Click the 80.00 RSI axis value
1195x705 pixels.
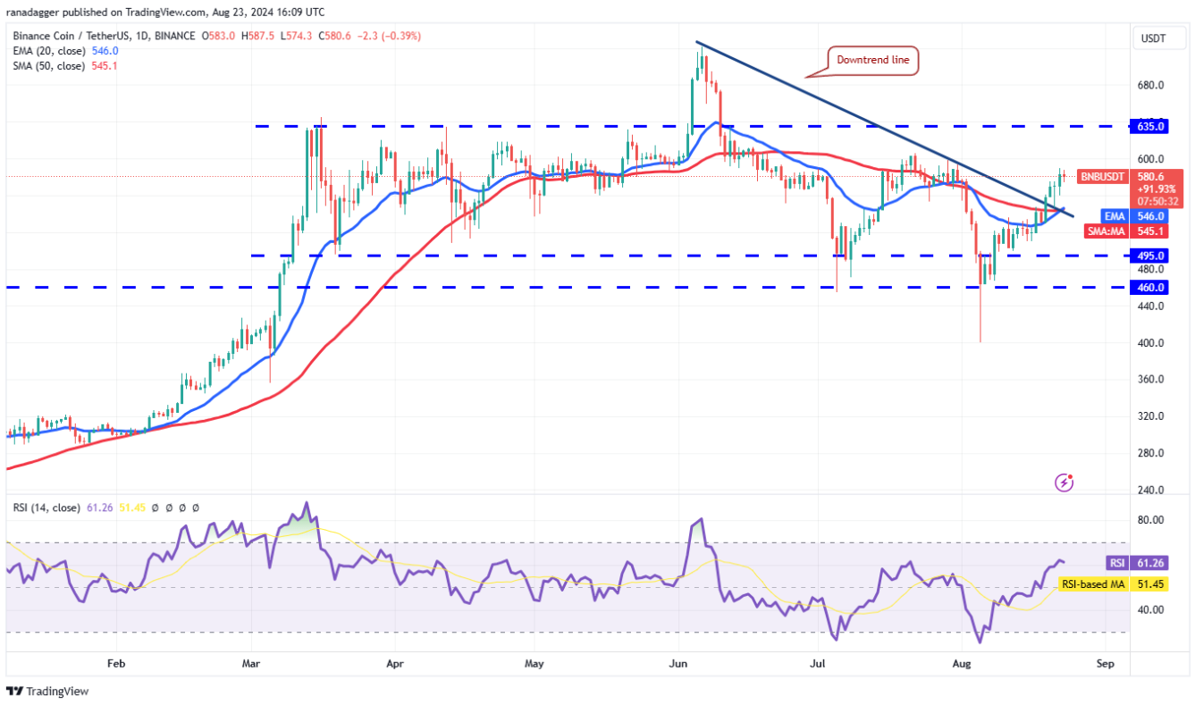pos(1151,520)
